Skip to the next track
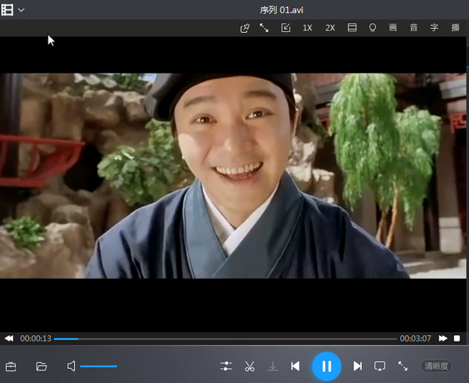 coord(357,366)
